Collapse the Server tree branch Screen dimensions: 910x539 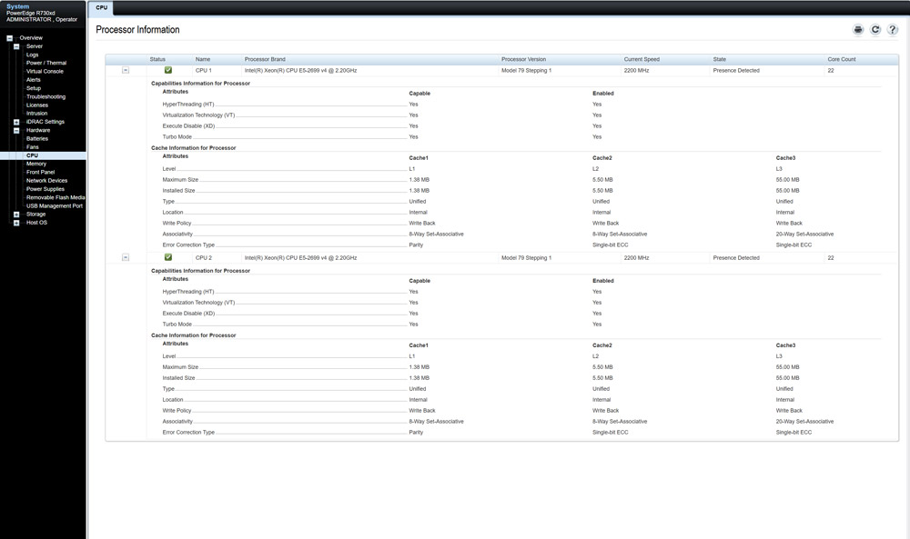pos(15,45)
